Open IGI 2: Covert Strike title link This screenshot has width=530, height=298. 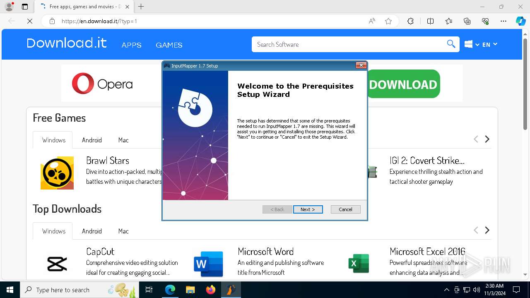[x=427, y=161]
